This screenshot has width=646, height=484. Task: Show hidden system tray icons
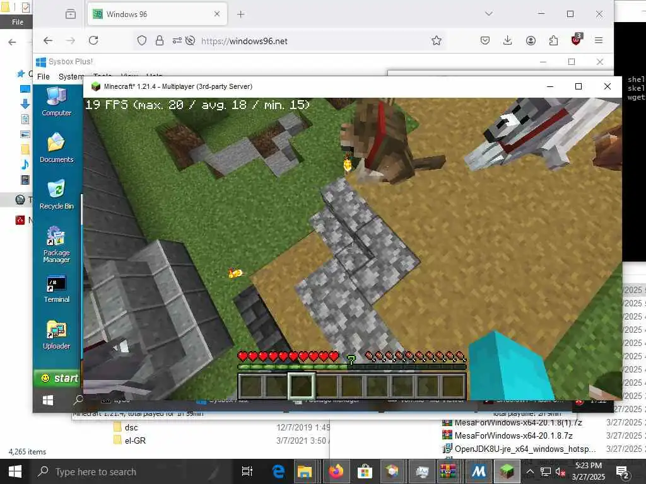[x=530, y=471]
